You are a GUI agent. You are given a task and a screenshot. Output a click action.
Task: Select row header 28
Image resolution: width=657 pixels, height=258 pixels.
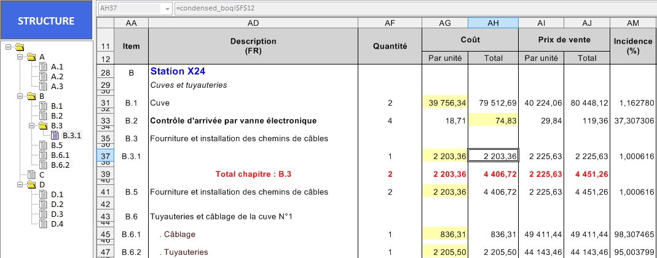105,72
